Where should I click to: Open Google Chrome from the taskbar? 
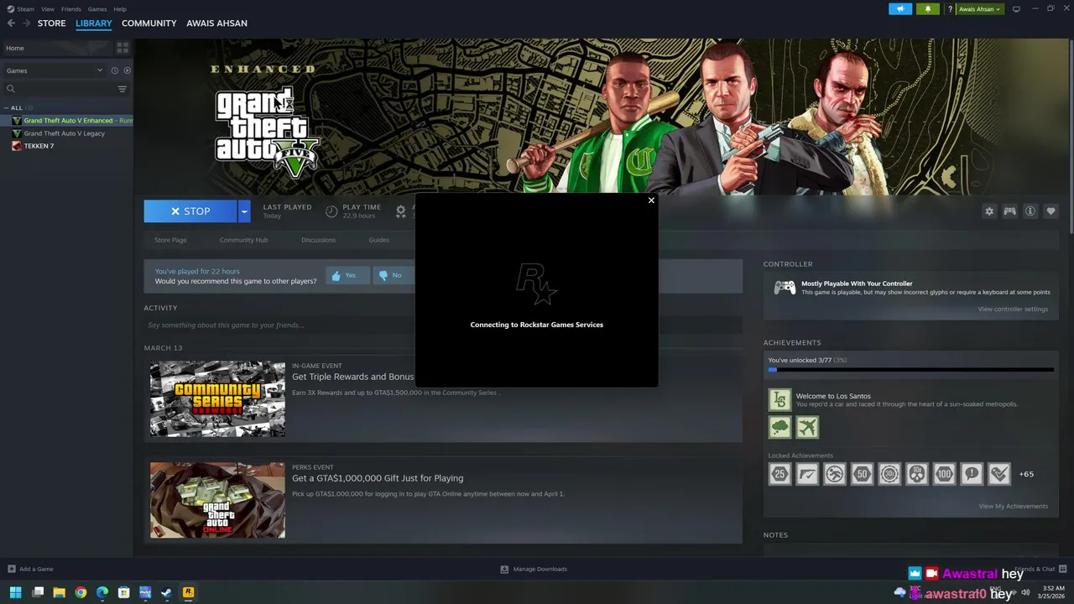[81, 592]
